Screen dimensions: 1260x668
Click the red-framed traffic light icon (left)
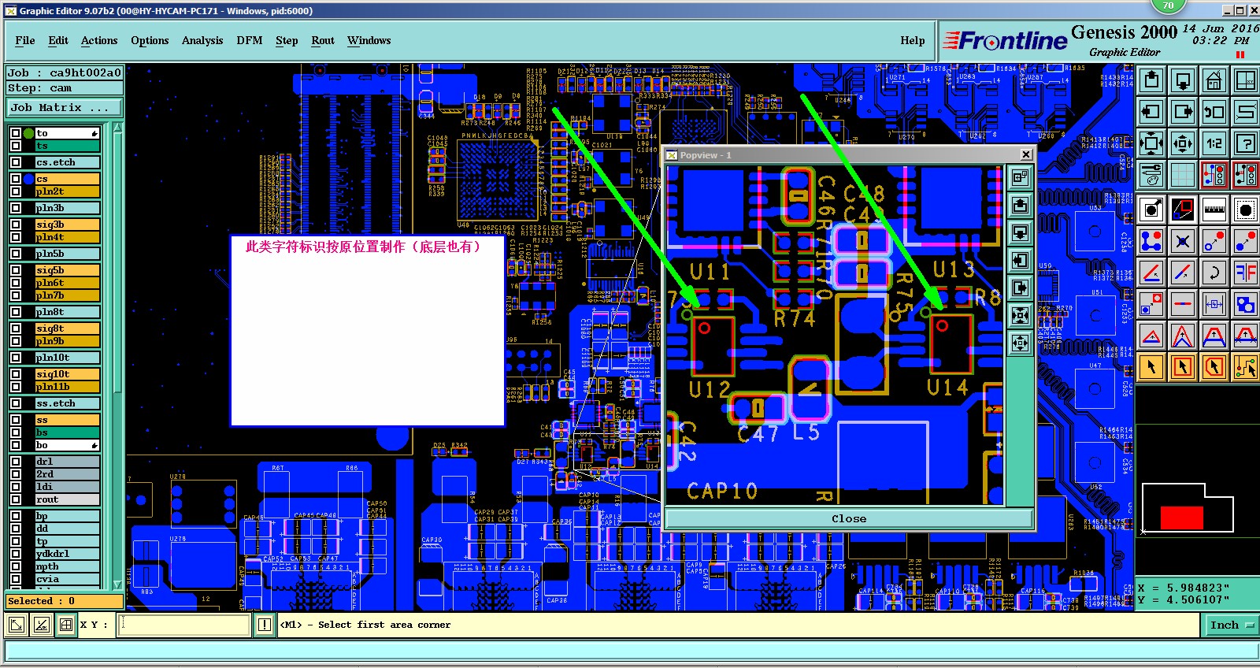(1214, 175)
